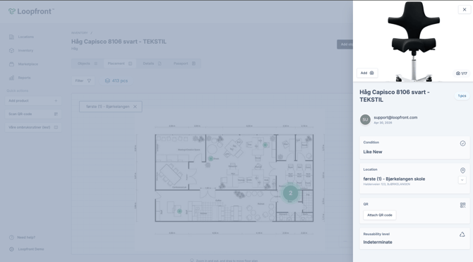Click the QR code icon
The height and width of the screenshot is (262, 473).
462,206
